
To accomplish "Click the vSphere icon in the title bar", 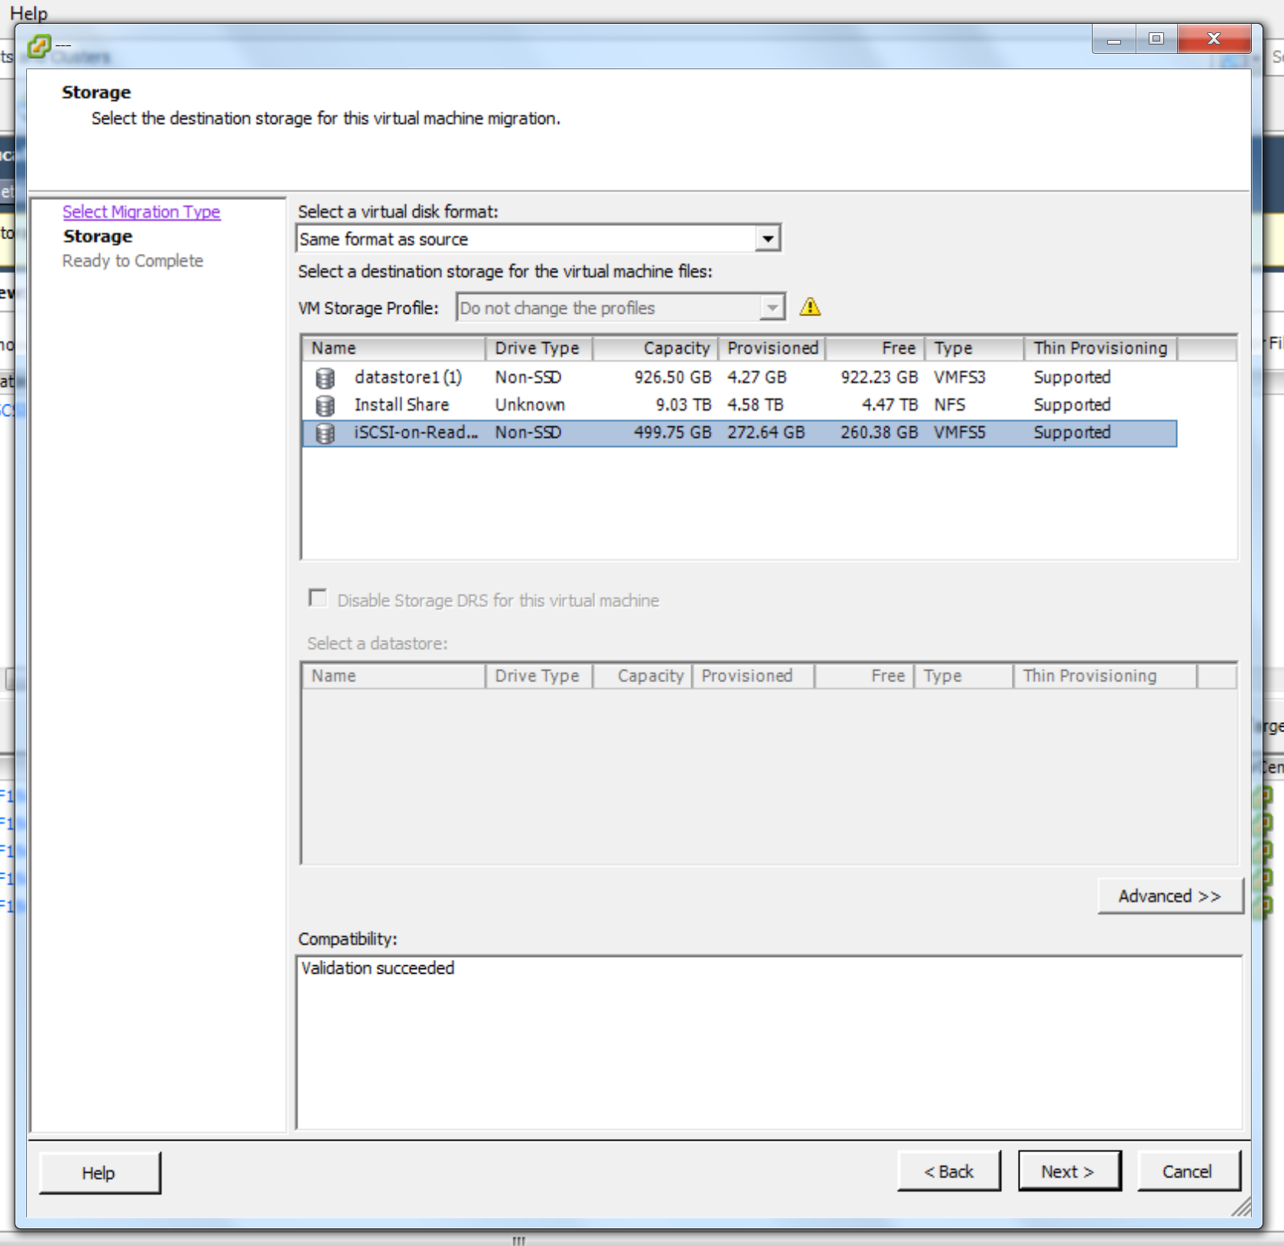I will click(x=38, y=47).
